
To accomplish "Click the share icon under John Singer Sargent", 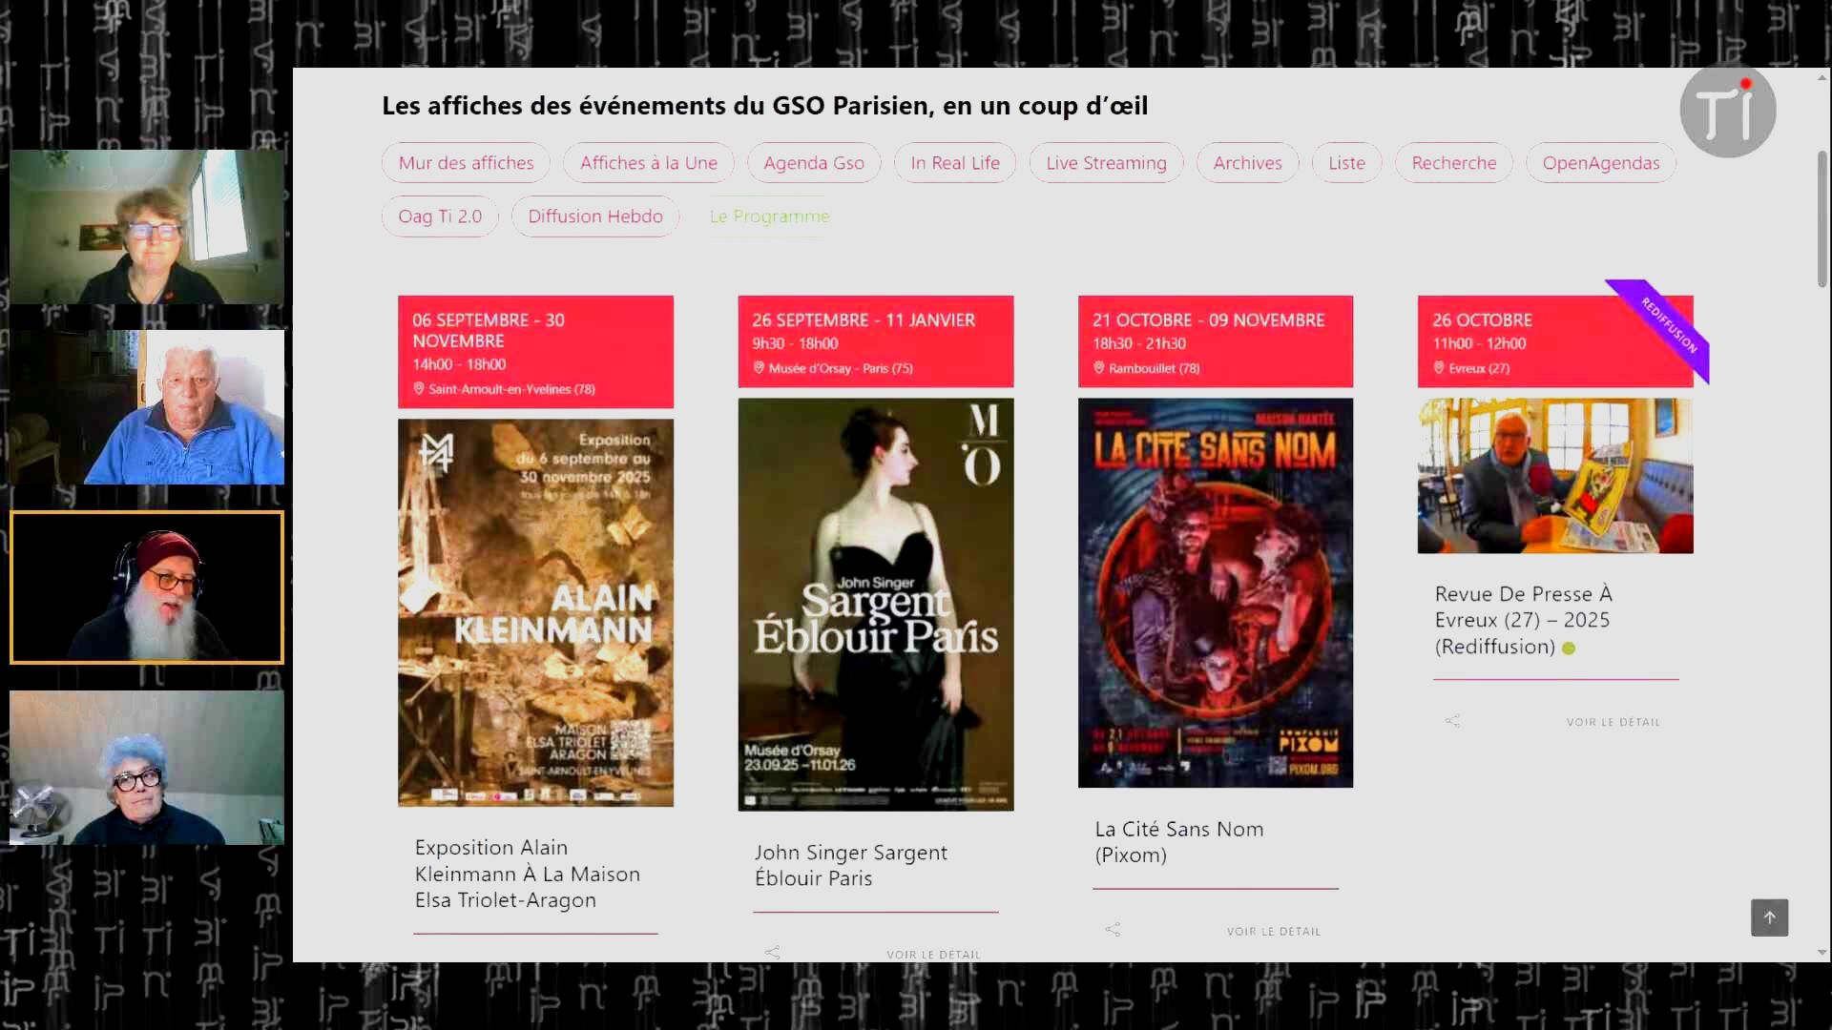I will [x=773, y=952].
